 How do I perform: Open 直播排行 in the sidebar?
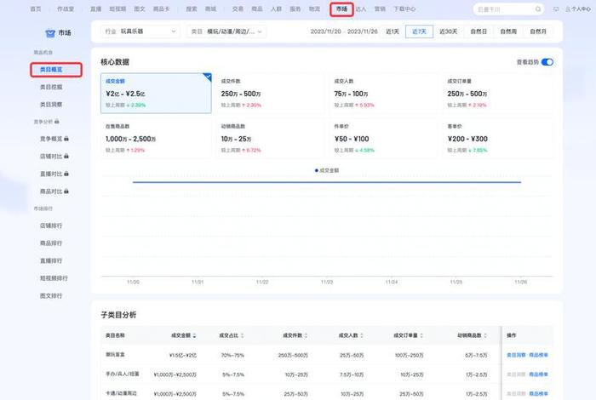point(51,261)
